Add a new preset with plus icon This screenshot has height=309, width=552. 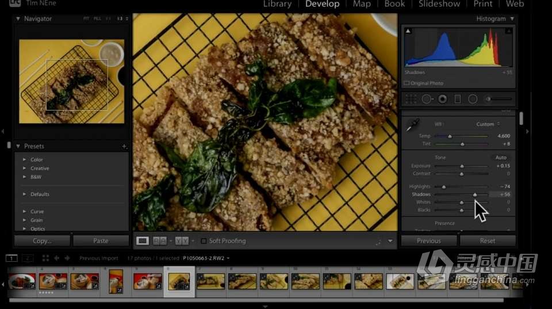124,146
